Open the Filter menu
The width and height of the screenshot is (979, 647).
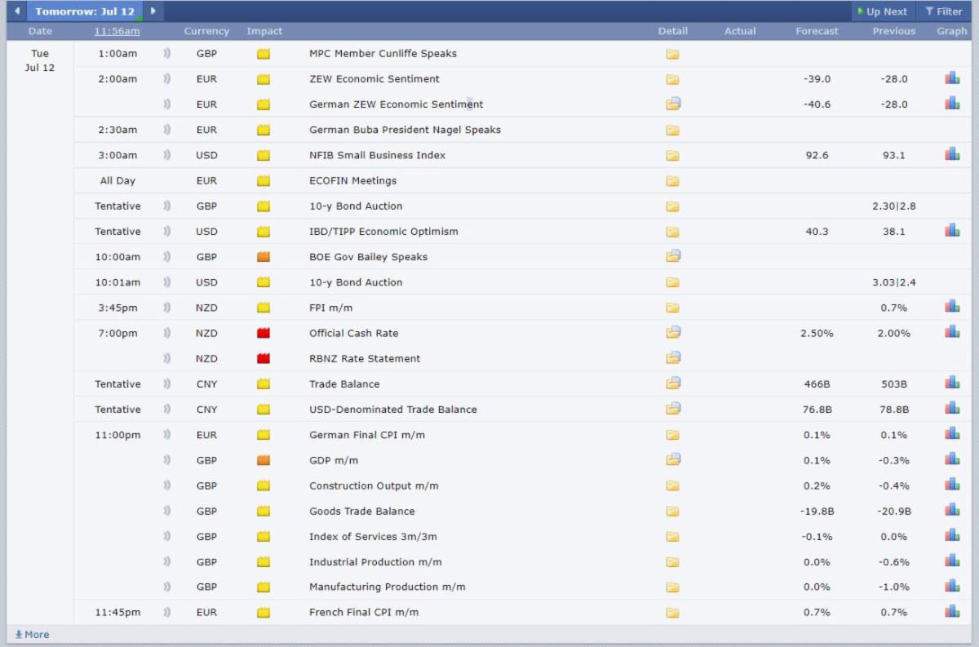point(943,11)
